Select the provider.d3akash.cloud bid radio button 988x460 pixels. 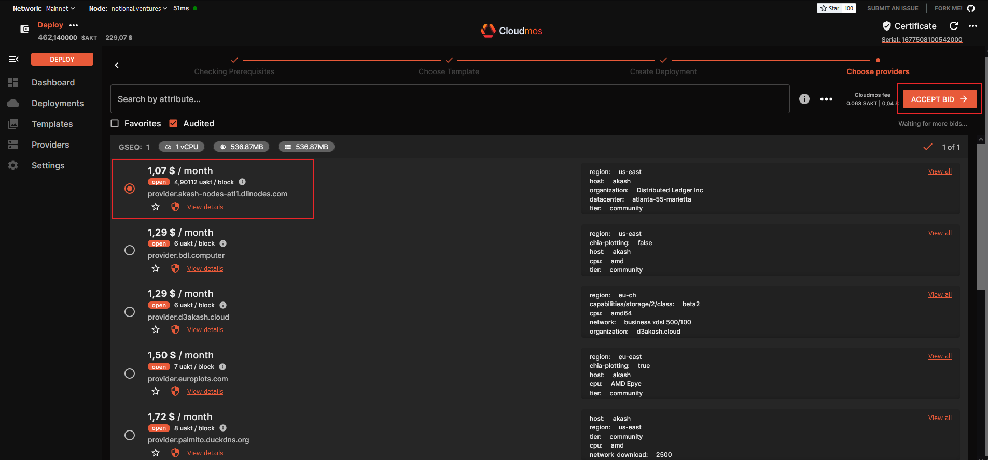130,312
